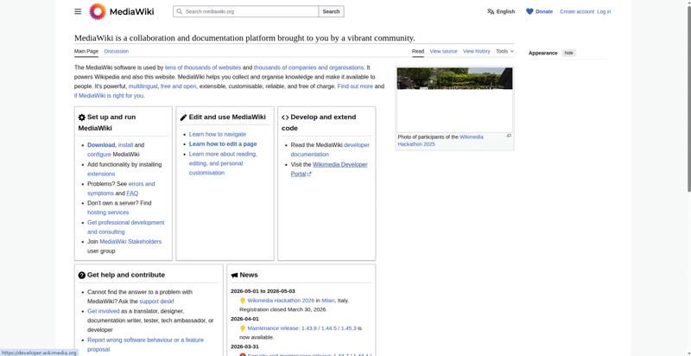Viewport: 691px width, 356px height.
Task: Click the question mark Get help icon
Action: point(82,276)
